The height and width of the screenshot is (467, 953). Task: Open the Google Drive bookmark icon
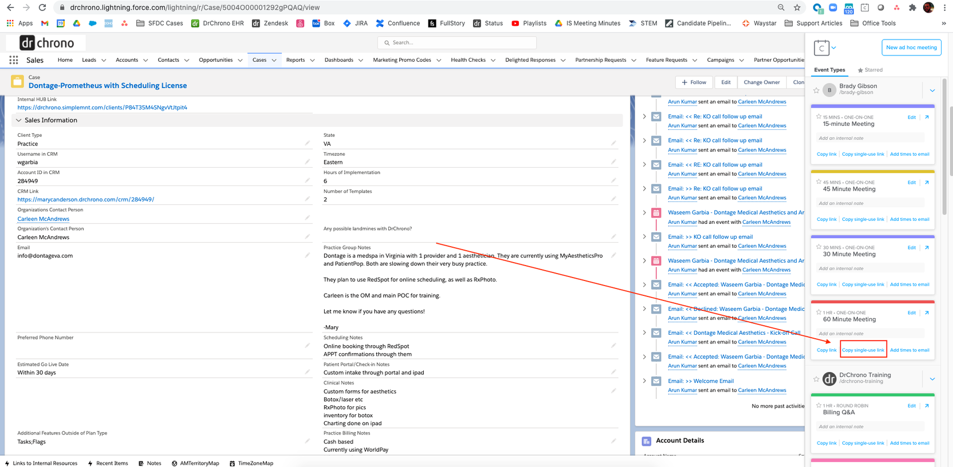(77, 23)
